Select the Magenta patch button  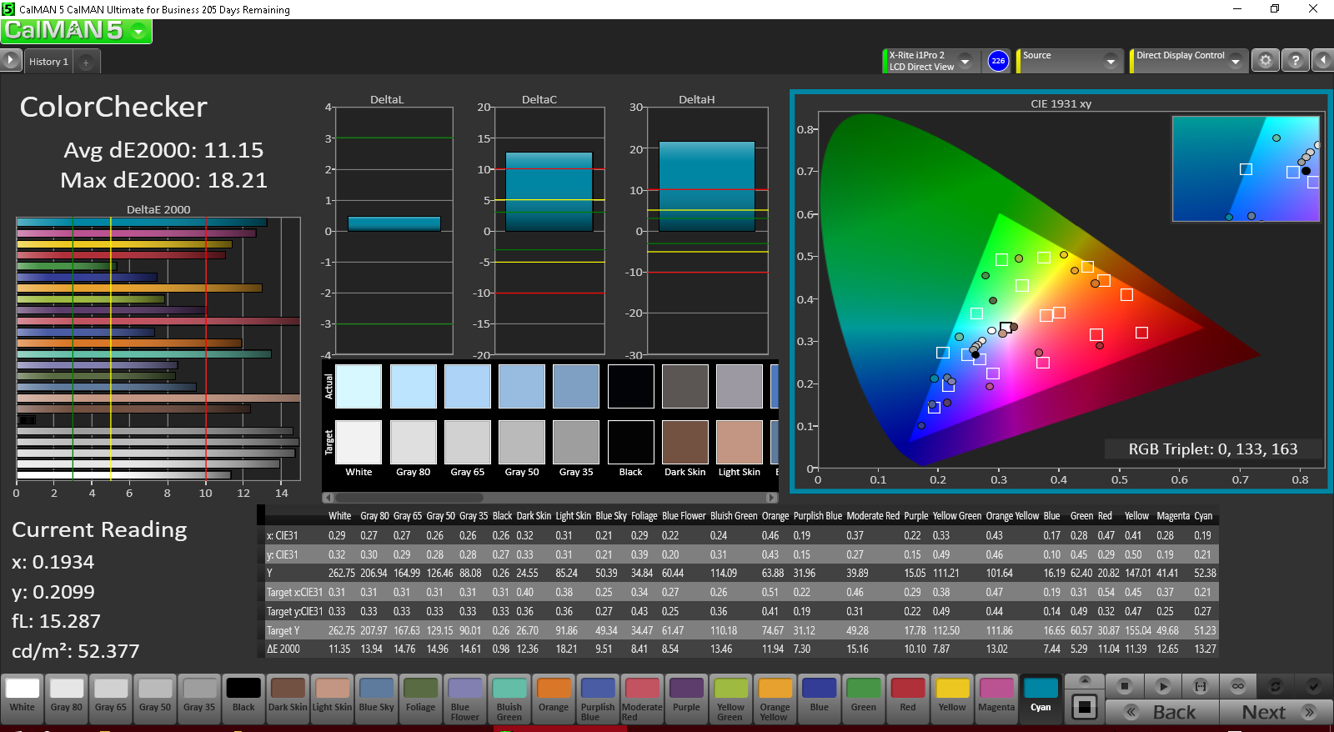pos(996,699)
